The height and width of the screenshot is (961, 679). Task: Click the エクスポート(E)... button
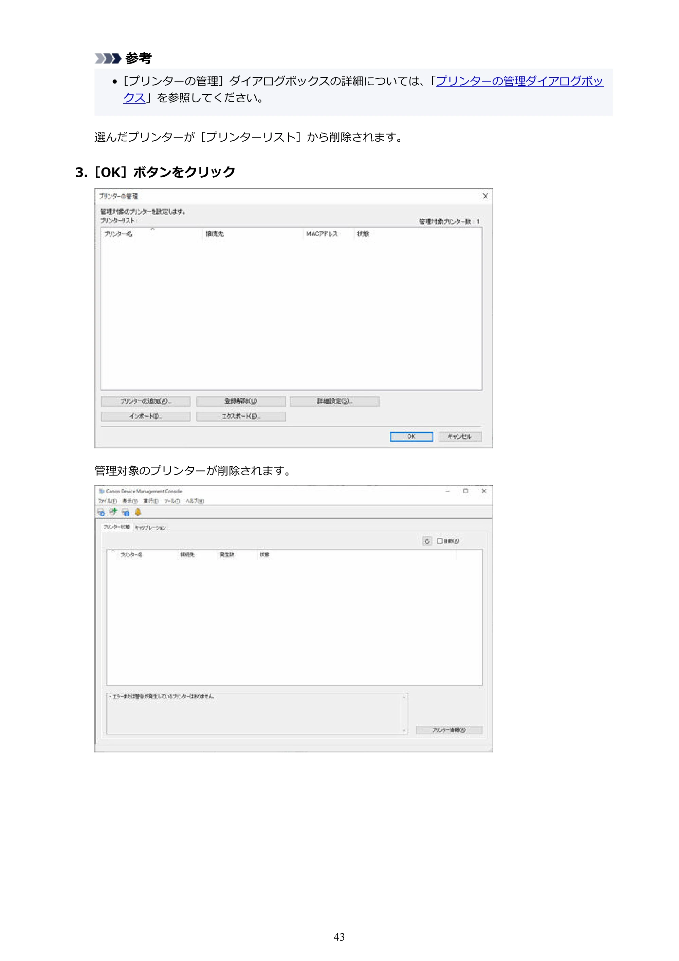tap(241, 416)
